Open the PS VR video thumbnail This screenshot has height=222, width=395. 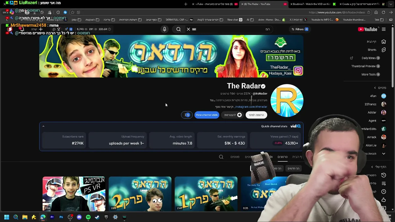click(74, 194)
